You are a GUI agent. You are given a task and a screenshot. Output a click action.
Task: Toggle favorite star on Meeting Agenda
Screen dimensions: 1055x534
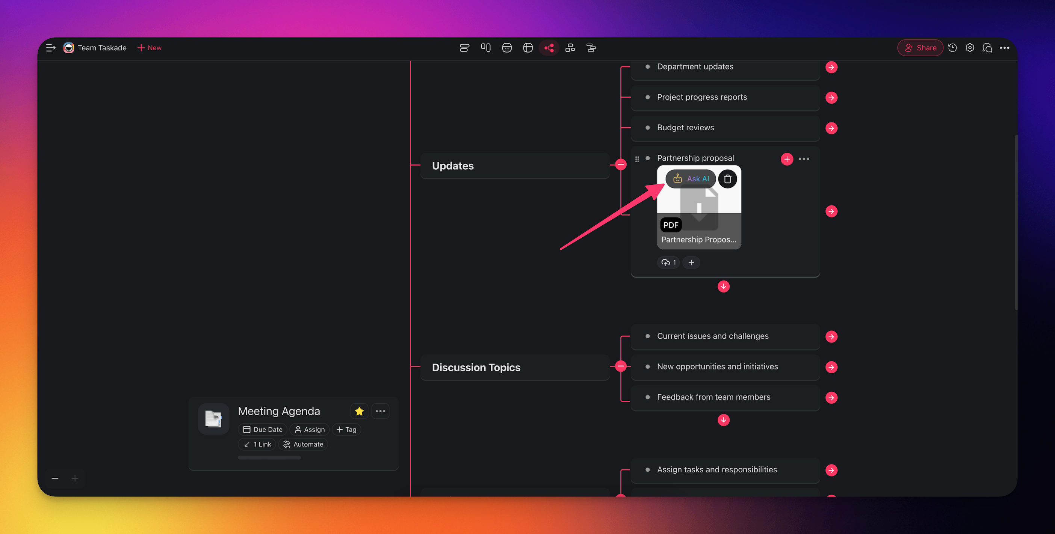(359, 411)
